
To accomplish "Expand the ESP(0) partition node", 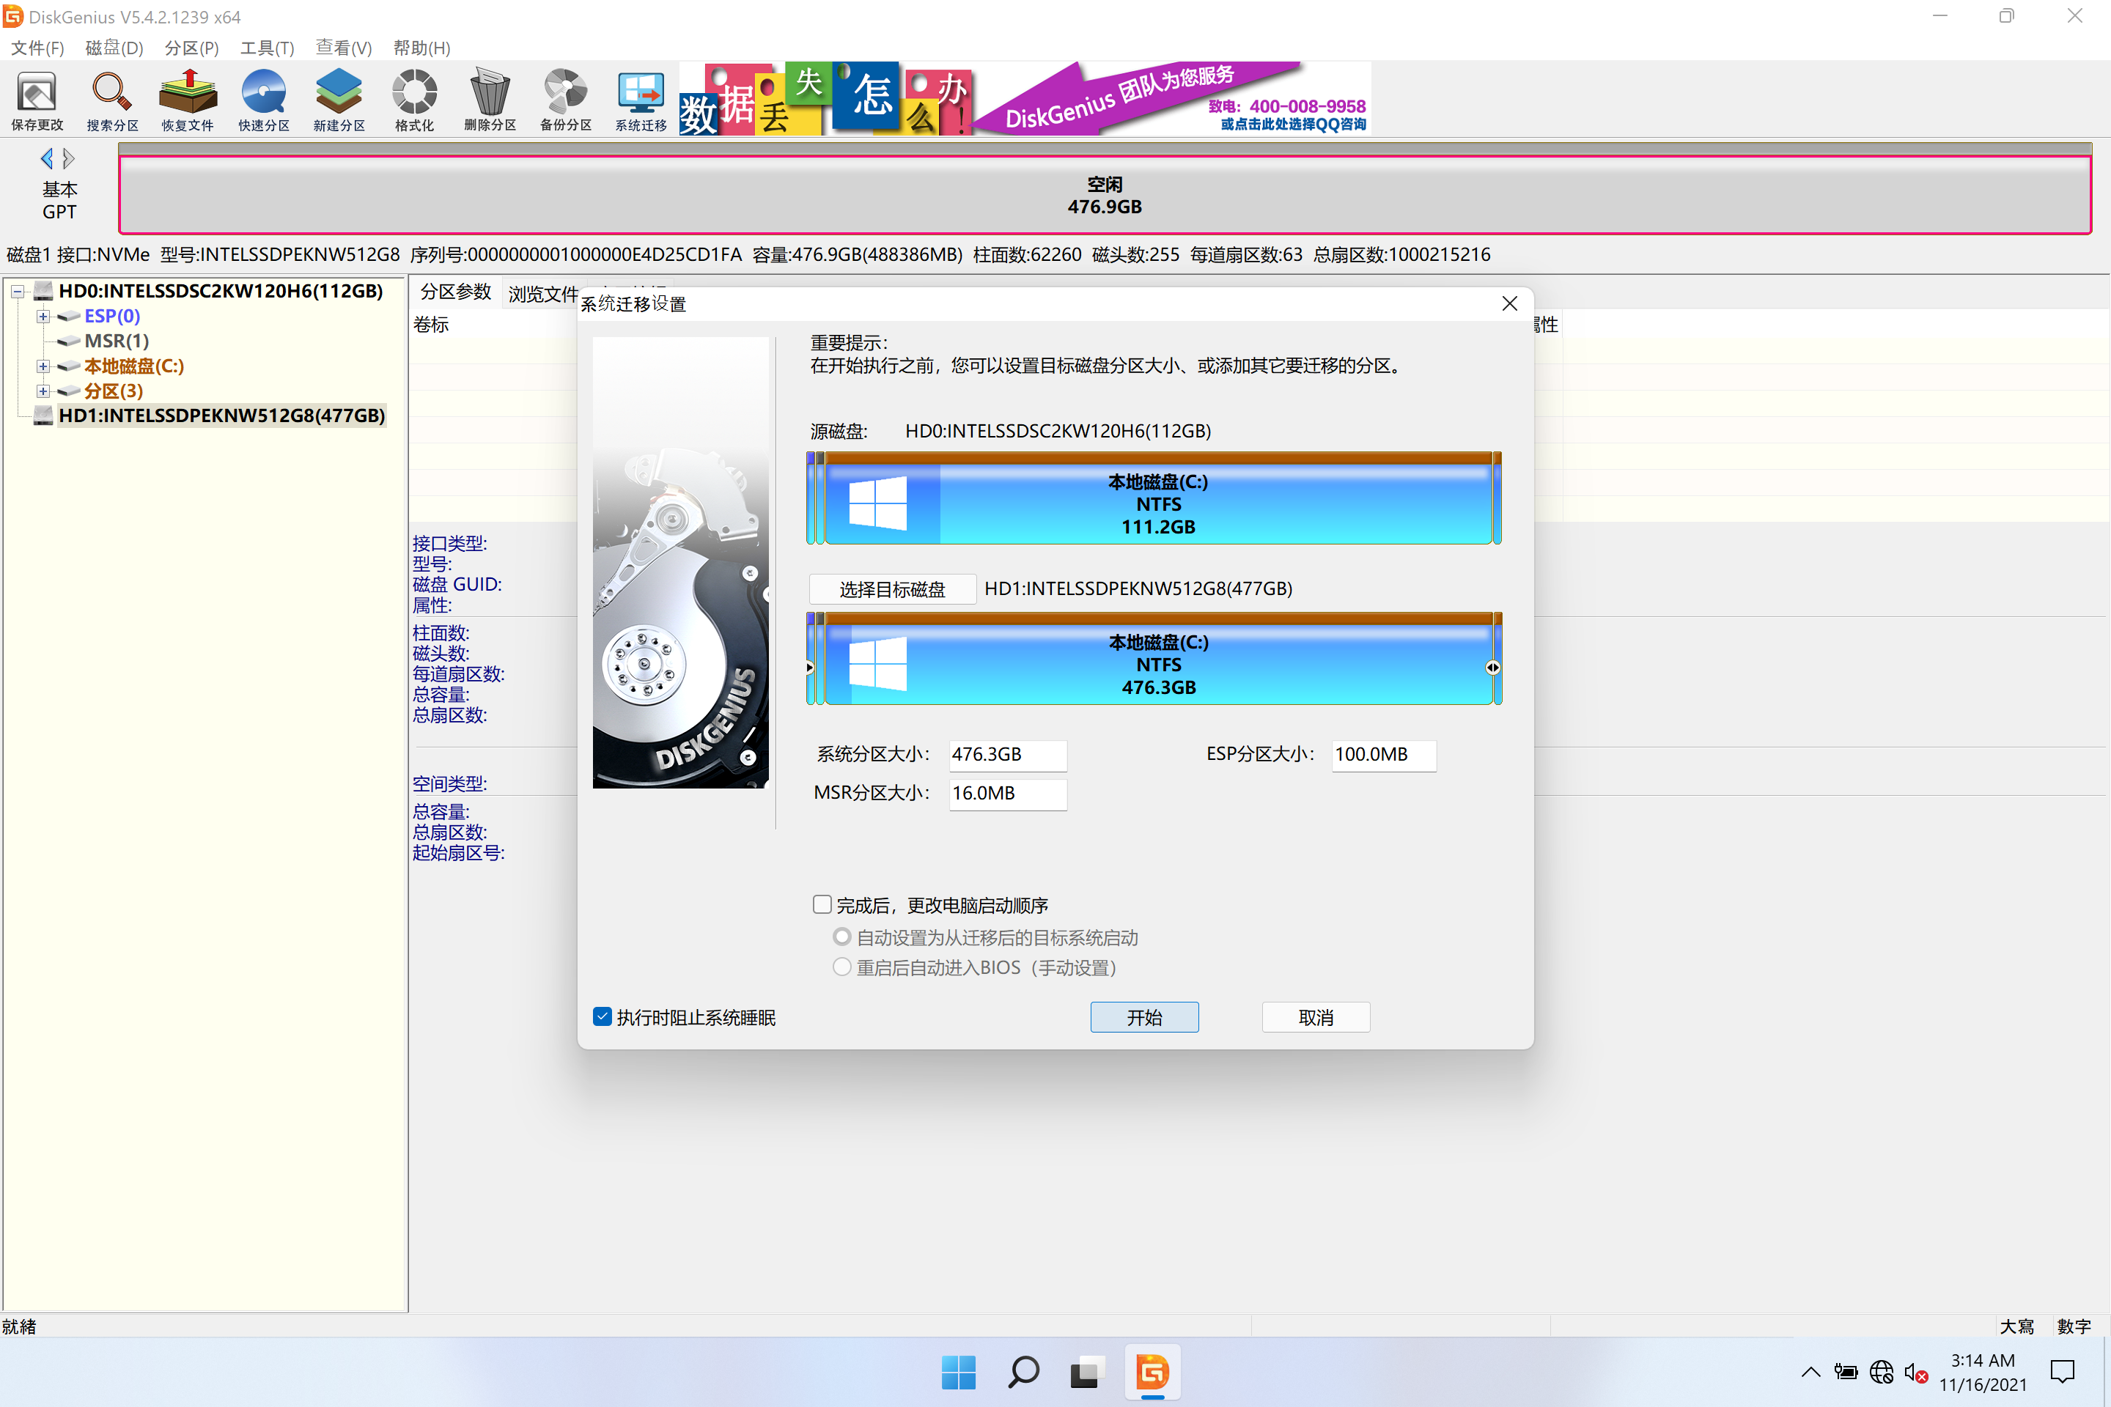I will (43, 316).
